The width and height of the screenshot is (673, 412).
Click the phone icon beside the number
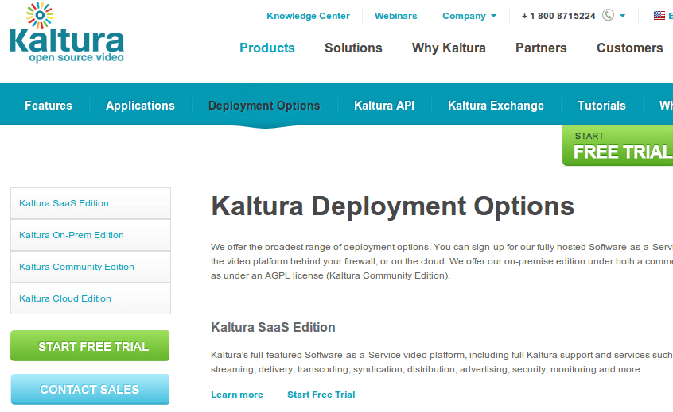pyautogui.click(x=608, y=15)
